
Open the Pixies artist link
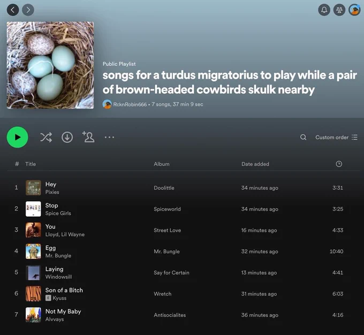click(52, 192)
